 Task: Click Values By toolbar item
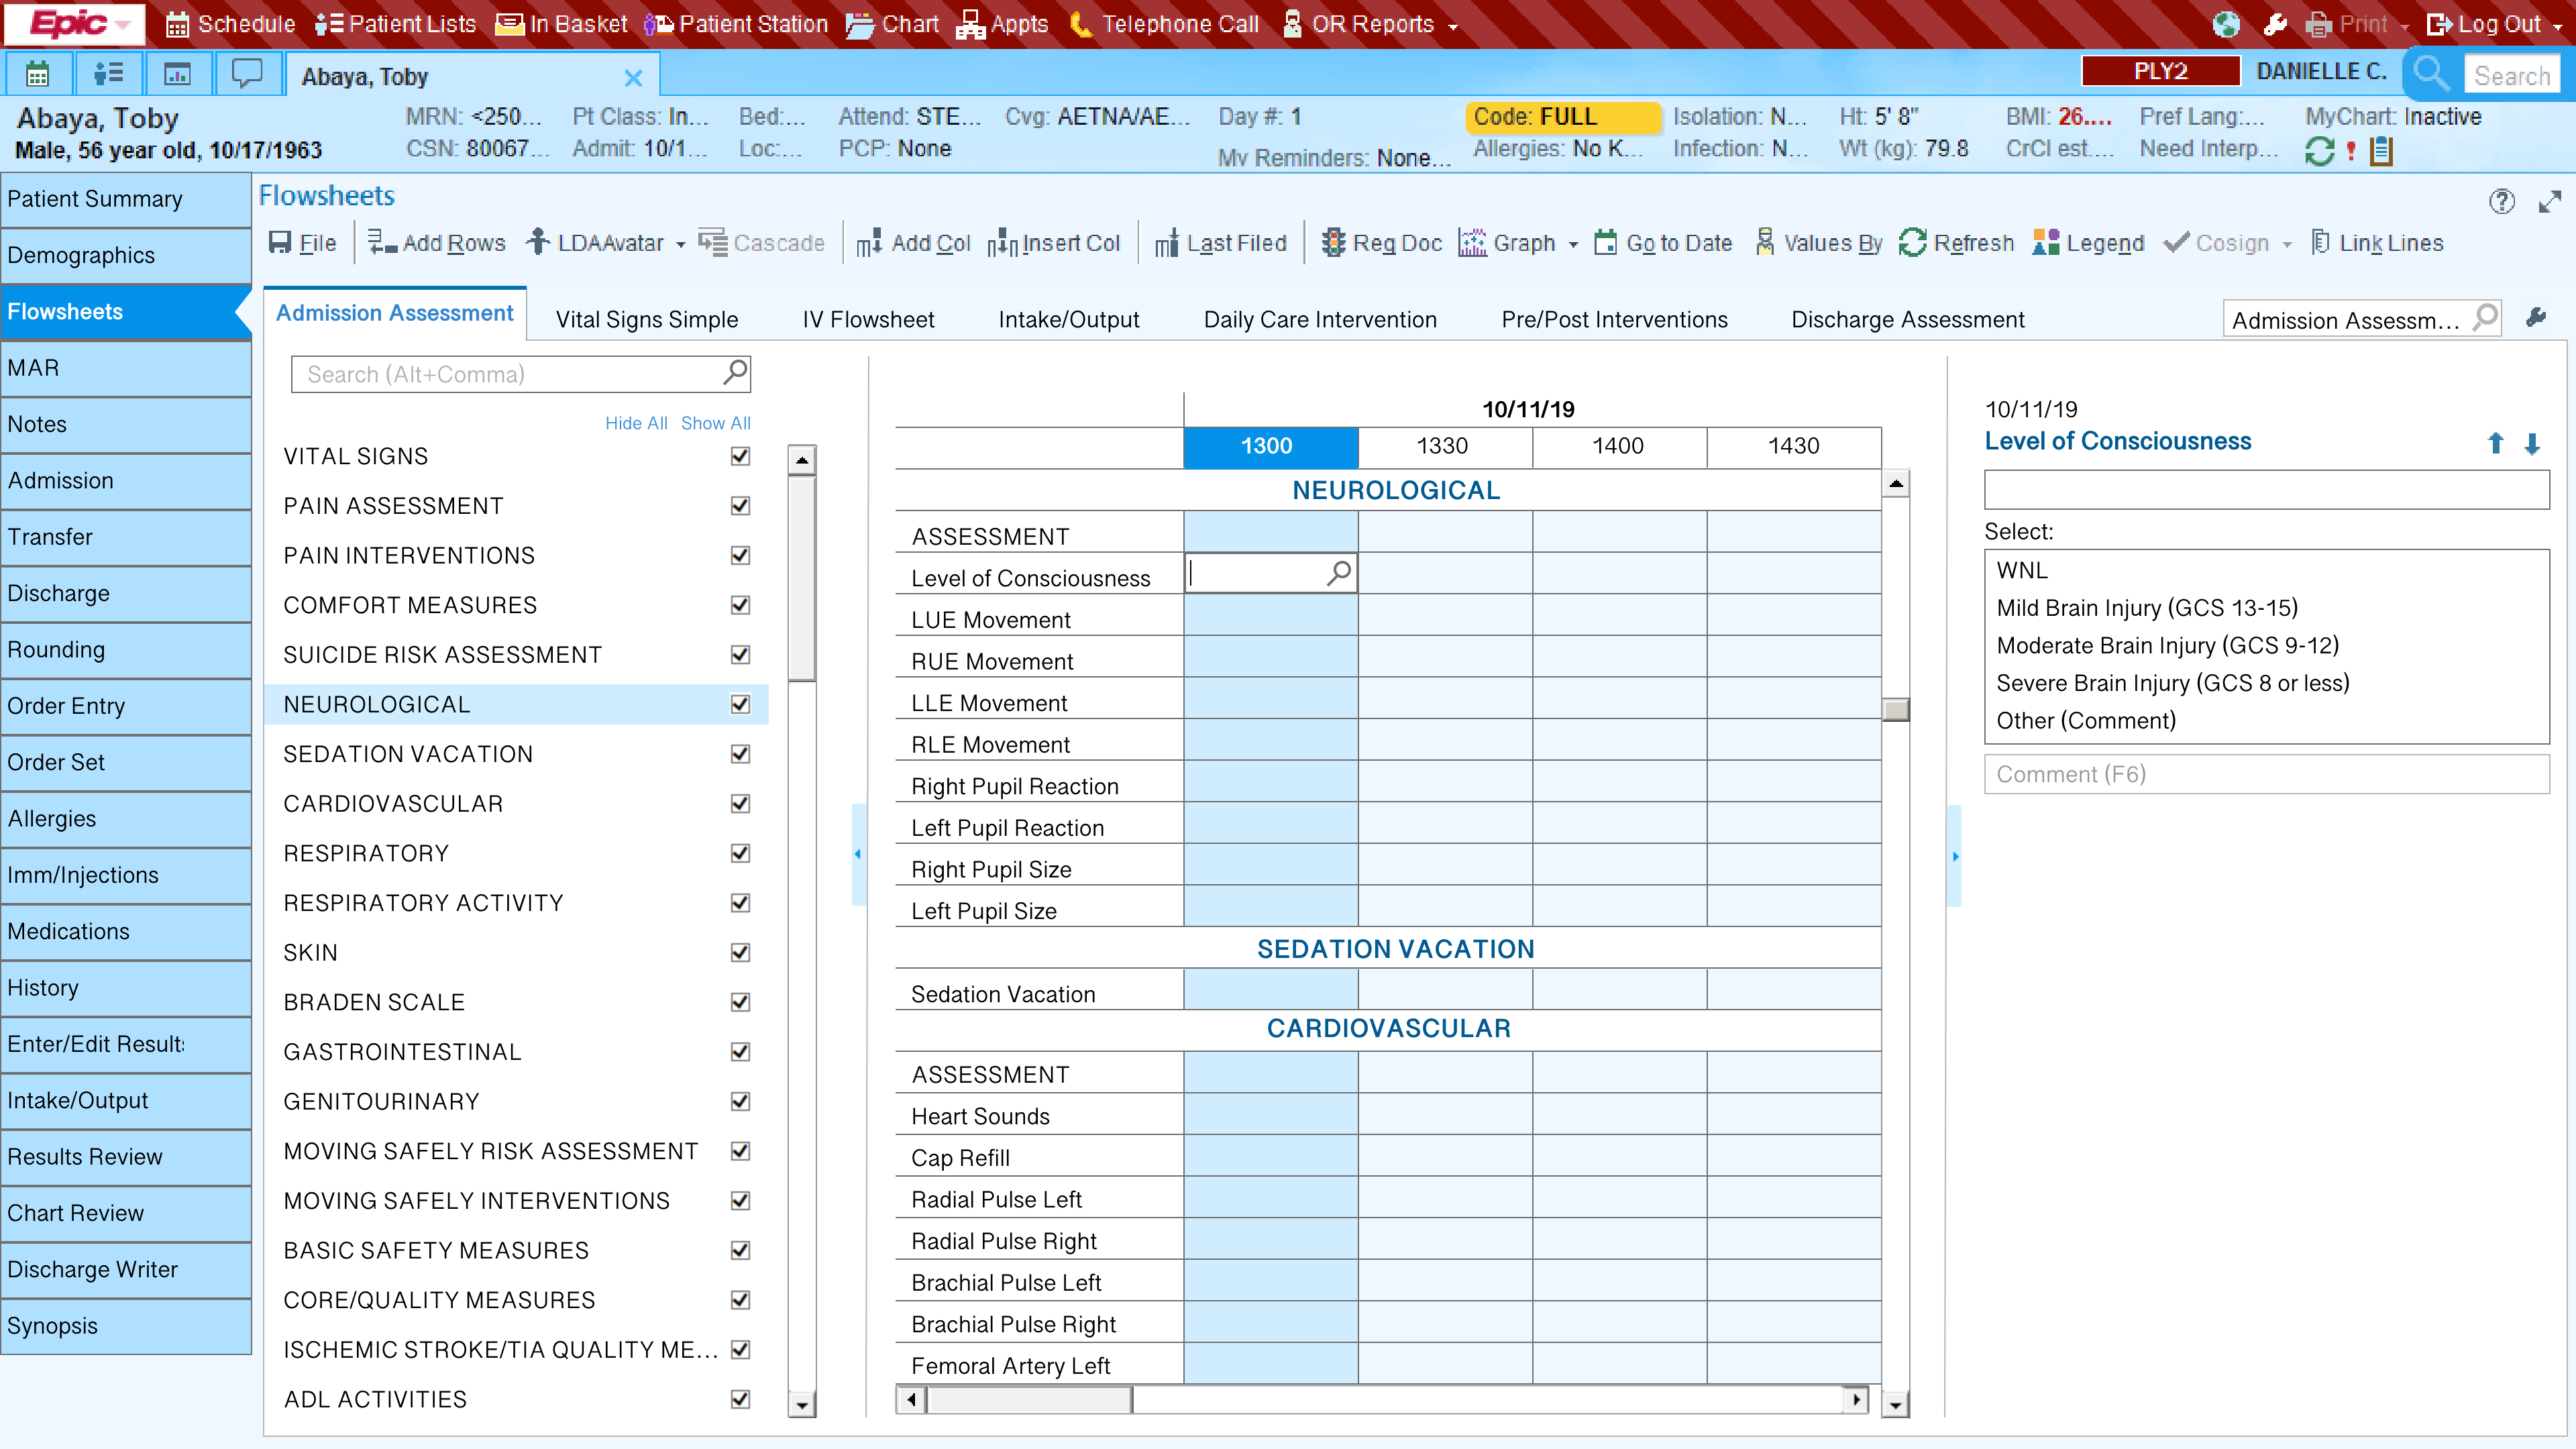point(1820,243)
